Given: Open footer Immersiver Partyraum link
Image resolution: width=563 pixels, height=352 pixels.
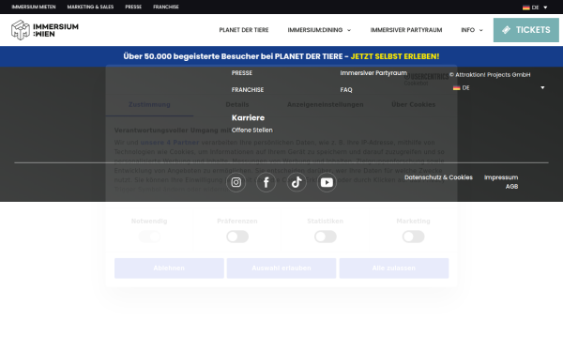Looking at the screenshot, I should 373,73.
